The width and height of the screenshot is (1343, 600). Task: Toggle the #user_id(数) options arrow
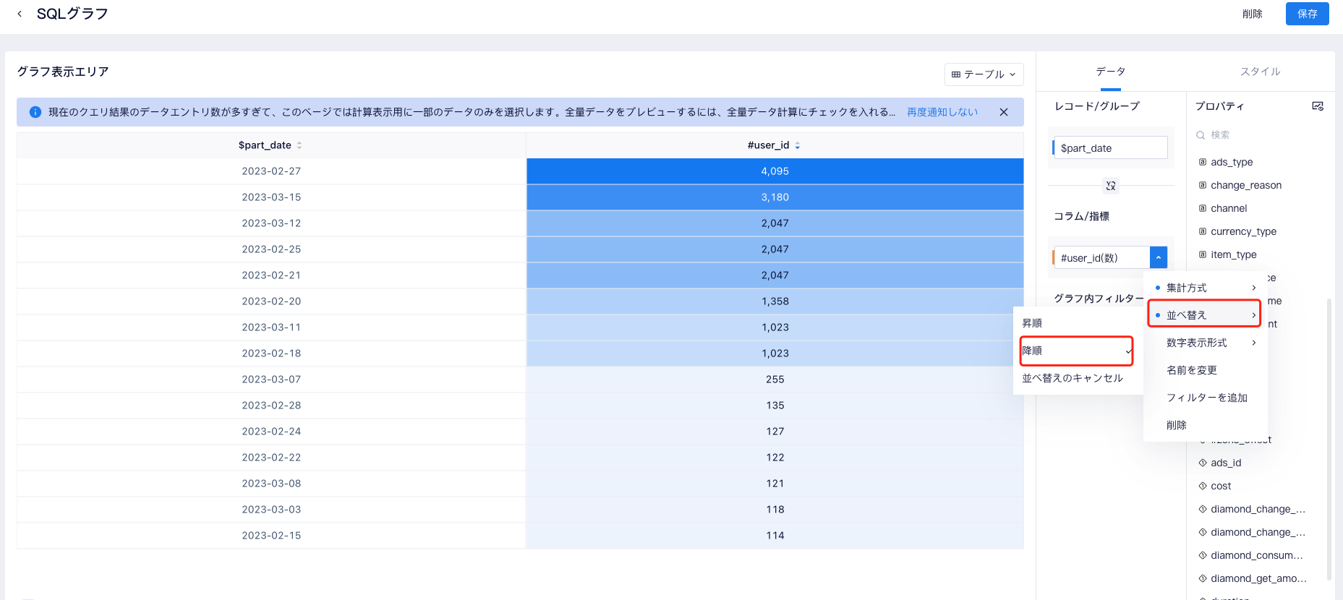pyautogui.click(x=1158, y=257)
